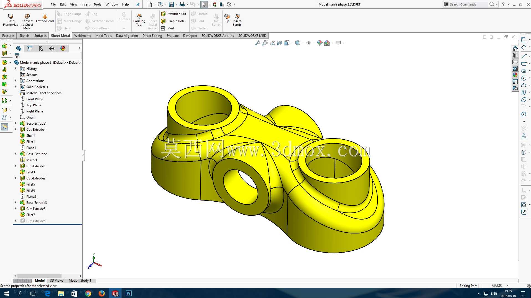Click the Previous View icon
This screenshot has height=298, width=531.
(272, 43)
